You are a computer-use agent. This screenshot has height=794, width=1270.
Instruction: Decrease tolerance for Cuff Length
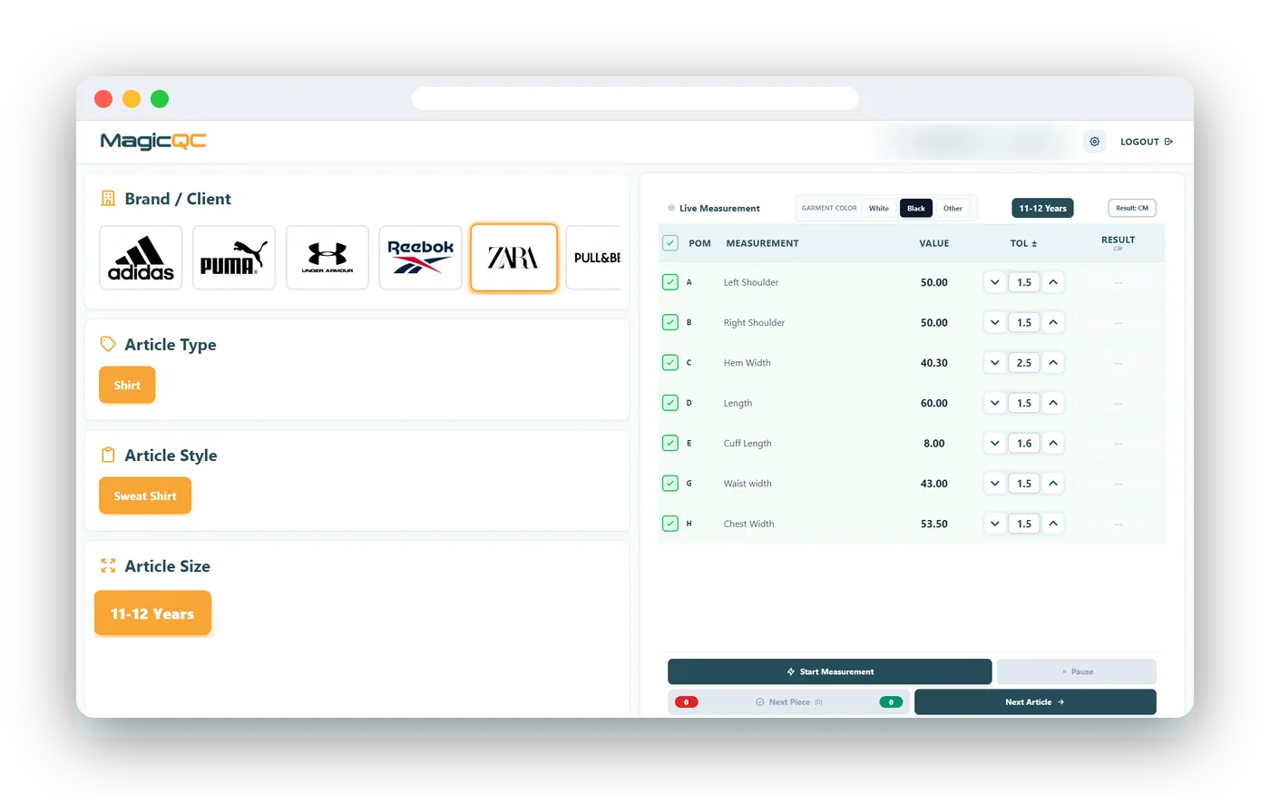995,443
